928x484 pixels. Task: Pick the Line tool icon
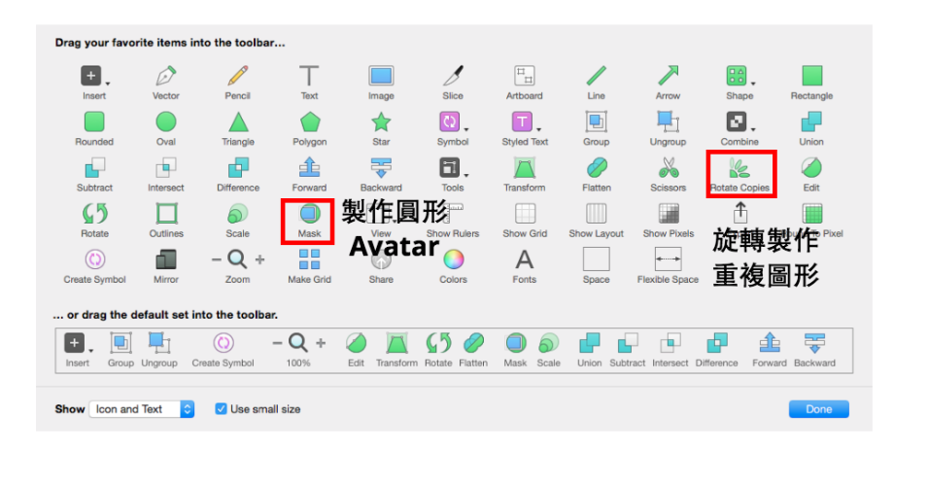(596, 76)
